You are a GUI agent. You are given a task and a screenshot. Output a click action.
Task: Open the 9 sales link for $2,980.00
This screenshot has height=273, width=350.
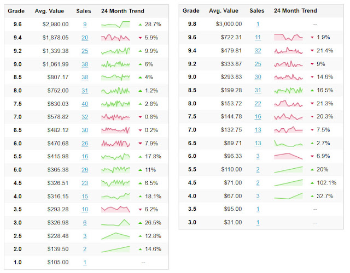pos(85,25)
